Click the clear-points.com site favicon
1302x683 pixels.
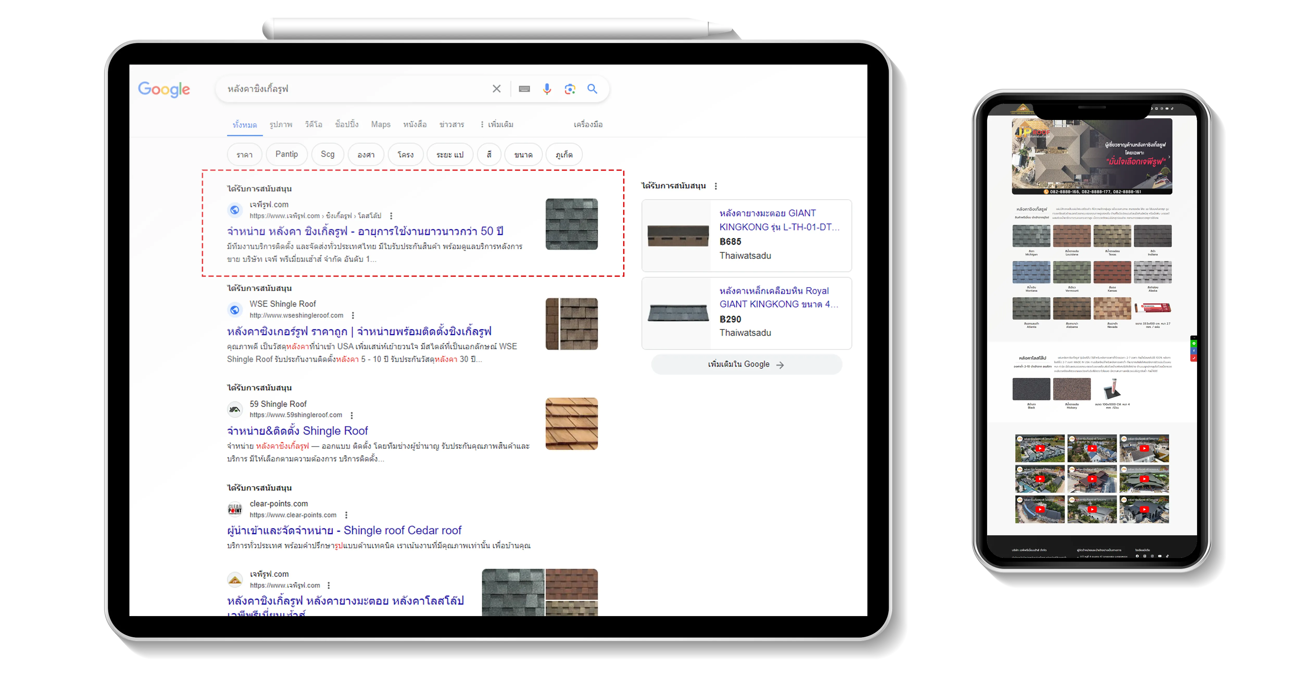[x=235, y=509]
